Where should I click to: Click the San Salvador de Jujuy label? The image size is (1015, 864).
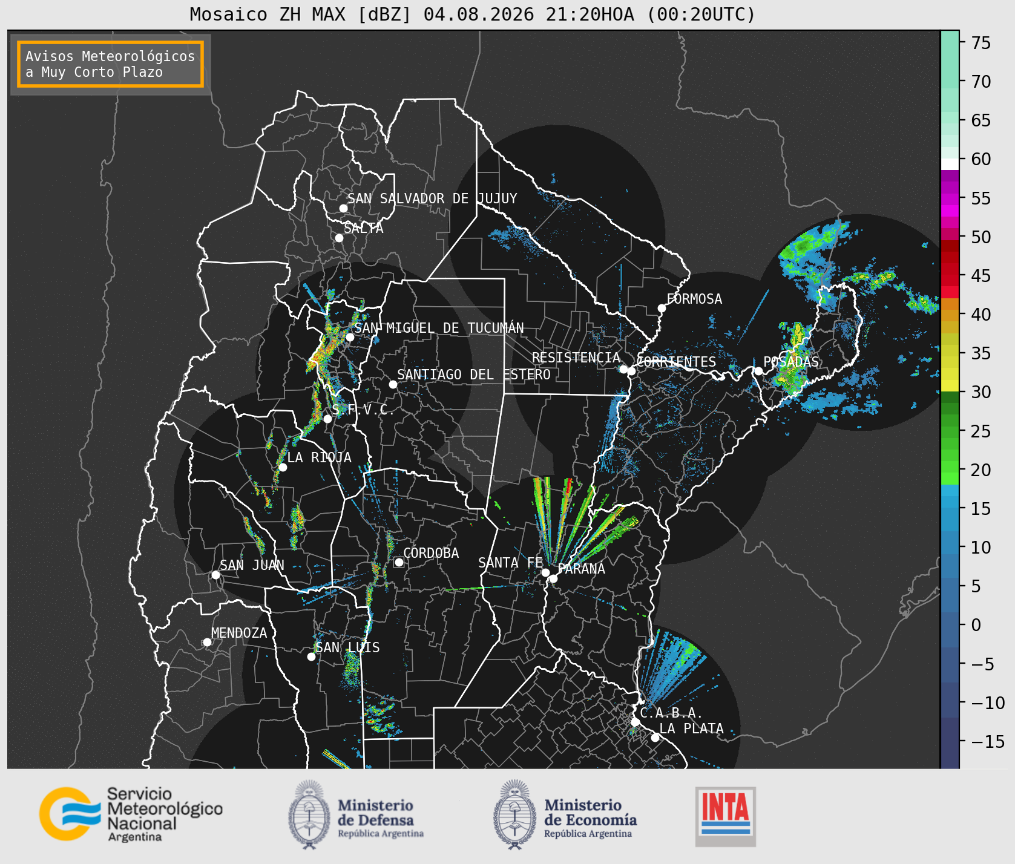point(432,198)
